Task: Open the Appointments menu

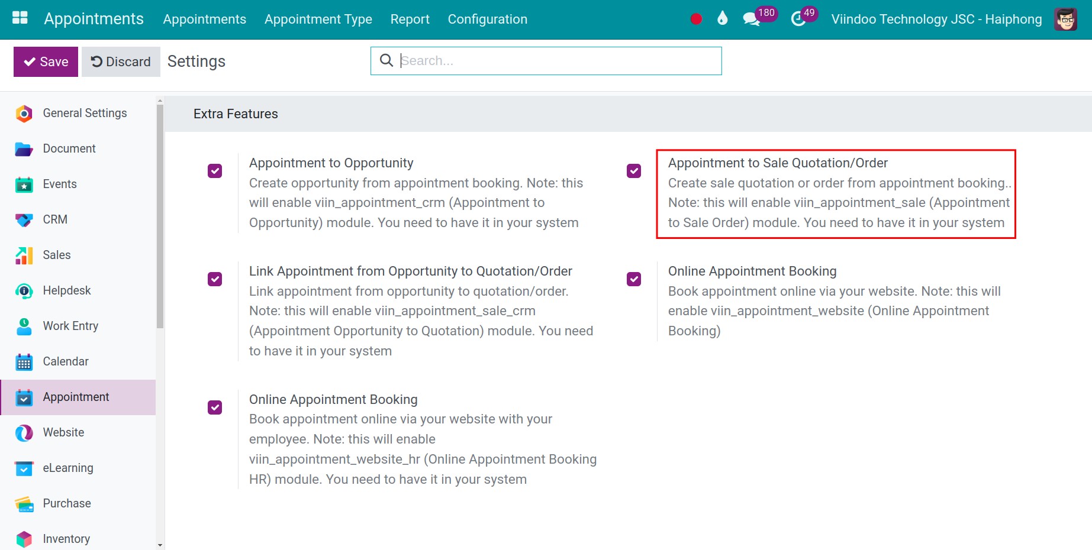Action: tap(204, 19)
